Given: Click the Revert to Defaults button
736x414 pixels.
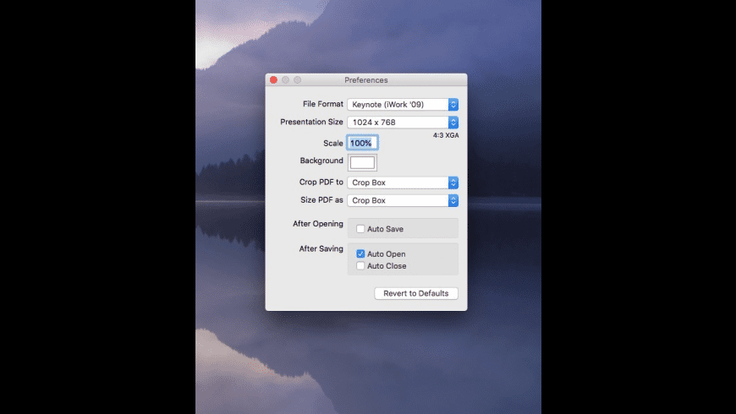Looking at the screenshot, I should click(x=416, y=293).
